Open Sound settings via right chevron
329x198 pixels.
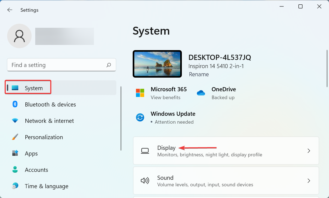coord(309,181)
